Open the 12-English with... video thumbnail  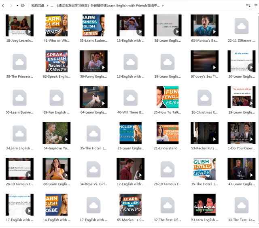[130, 169]
